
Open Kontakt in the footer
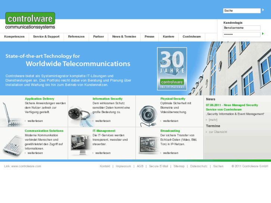point(105,166)
